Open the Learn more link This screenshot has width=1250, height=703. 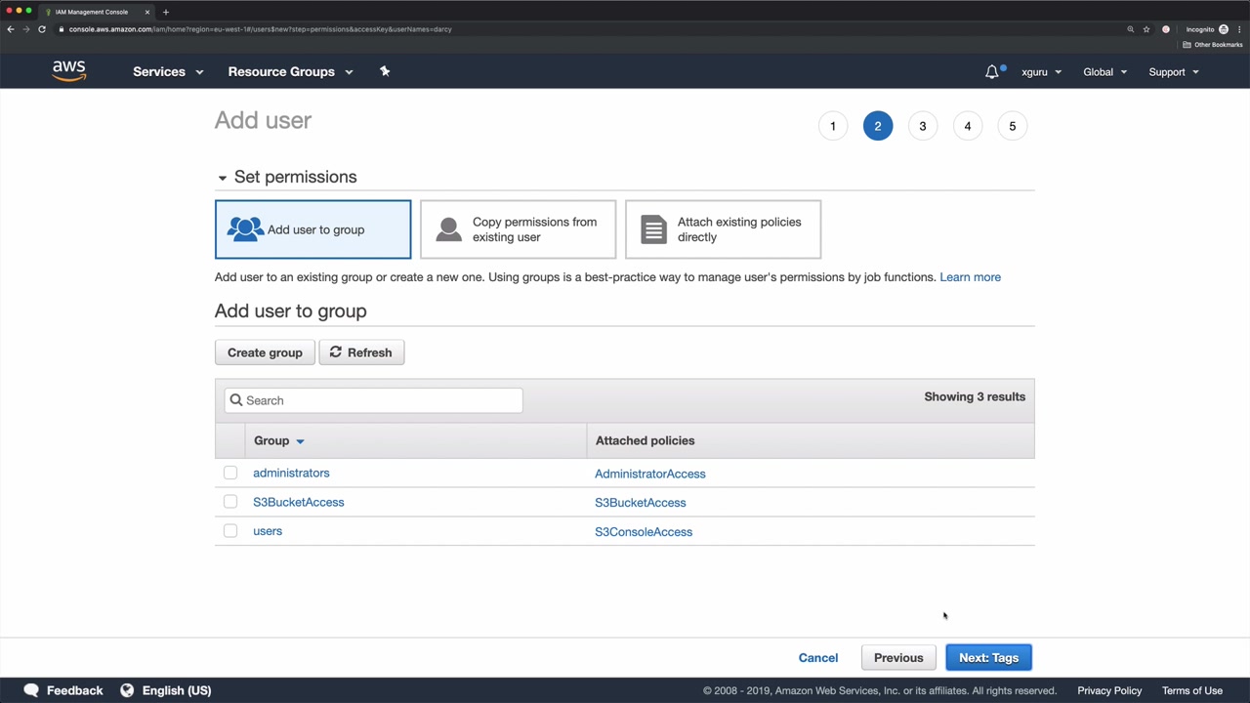(x=970, y=277)
